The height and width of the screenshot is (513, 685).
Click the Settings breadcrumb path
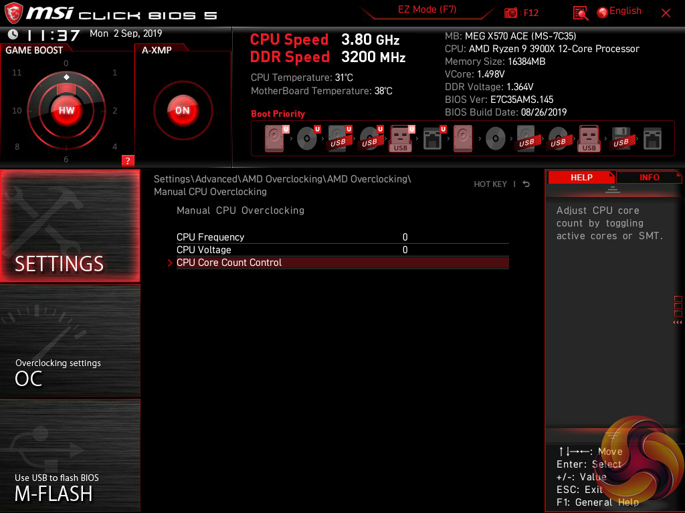[x=282, y=186]
